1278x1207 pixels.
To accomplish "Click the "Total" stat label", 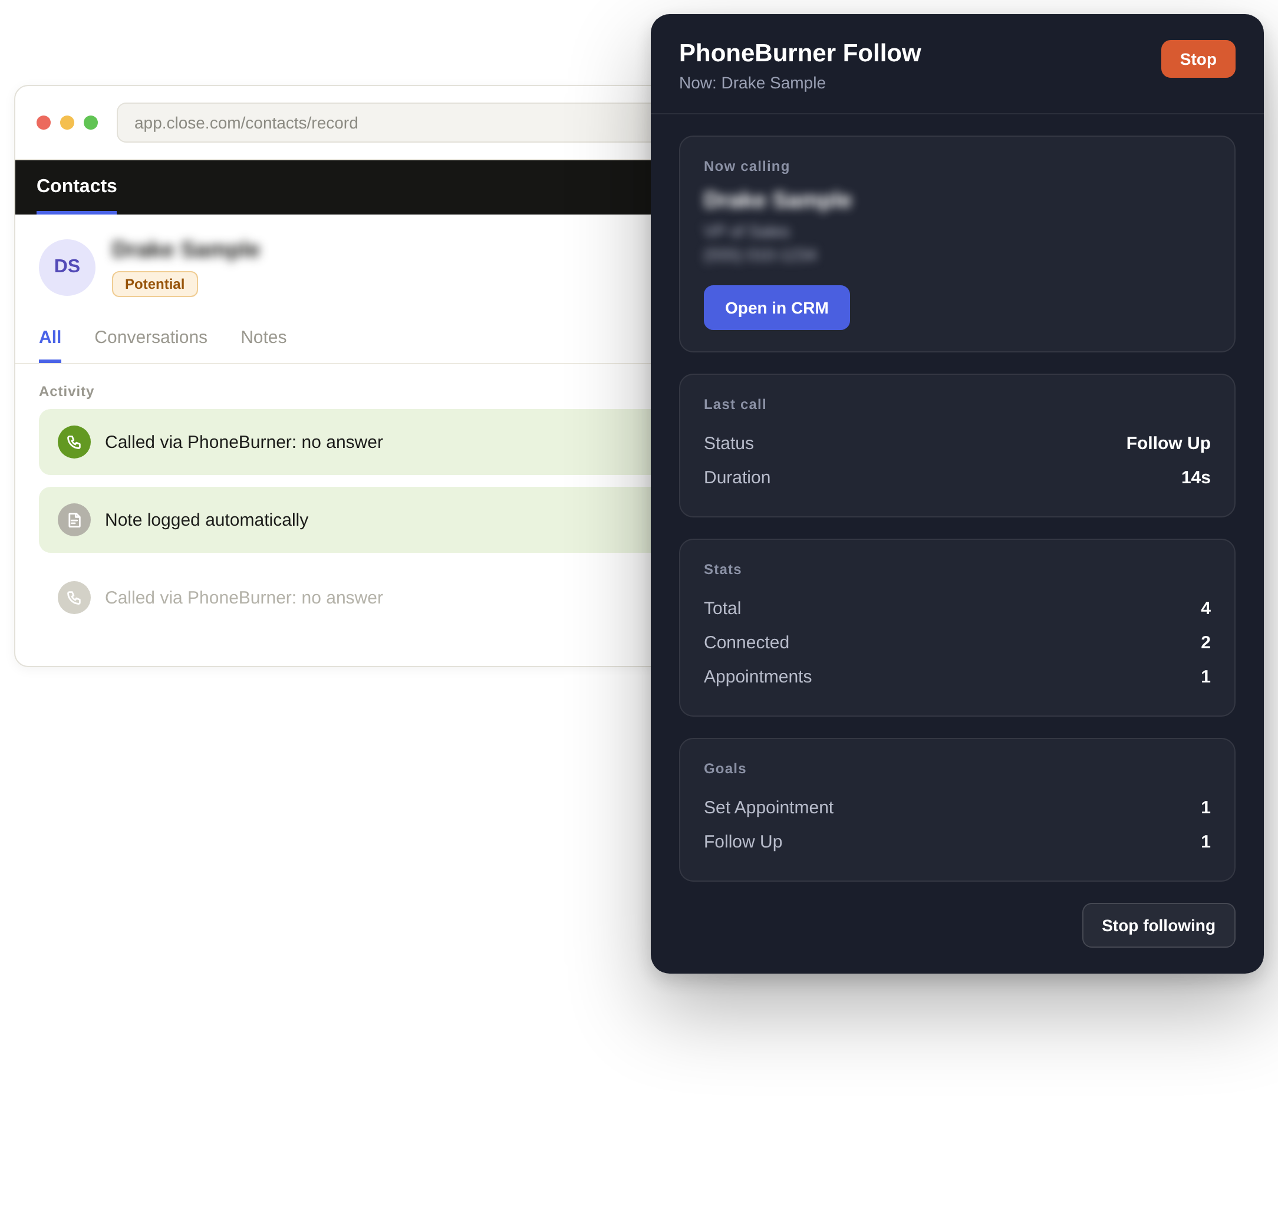I will click(x=722, y=608).
